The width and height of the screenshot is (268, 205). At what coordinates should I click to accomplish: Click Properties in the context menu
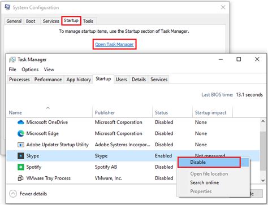pyautogui.click(x=201, y=191)
